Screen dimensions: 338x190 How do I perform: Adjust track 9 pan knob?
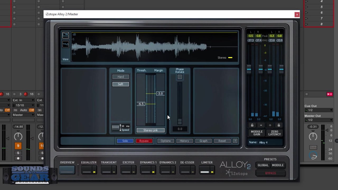[18, 136]
